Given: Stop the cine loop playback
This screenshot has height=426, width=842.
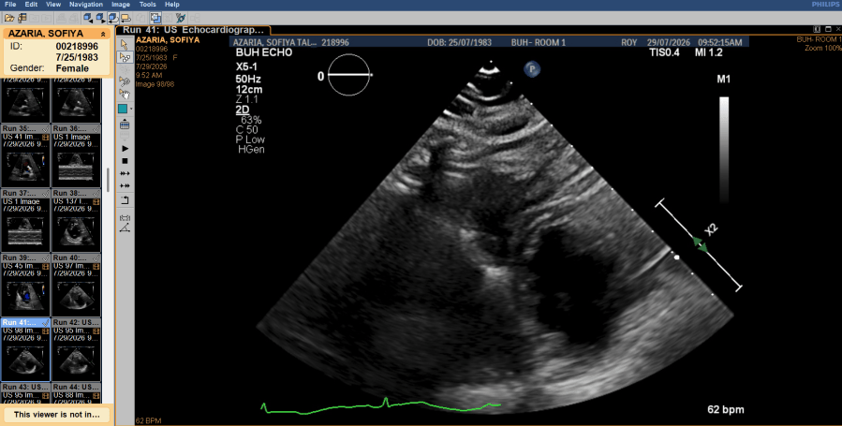Looking at the screenshot, I should (x=125, y=161).
